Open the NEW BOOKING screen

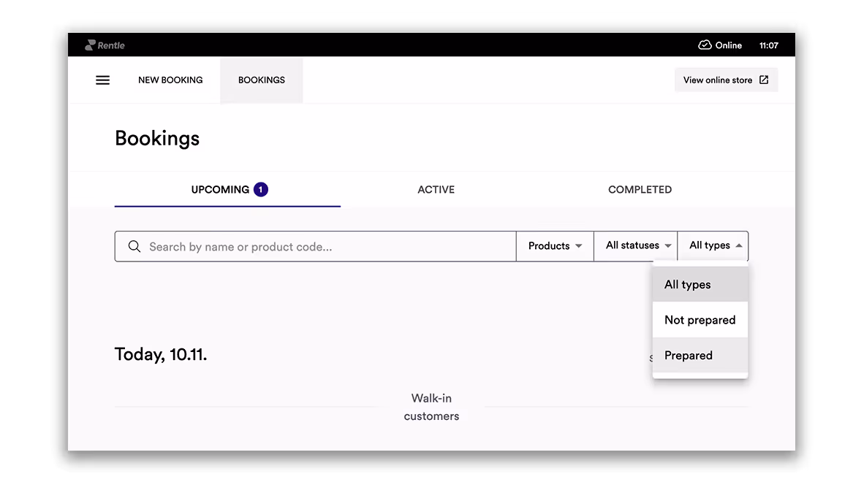click(170, 80)
